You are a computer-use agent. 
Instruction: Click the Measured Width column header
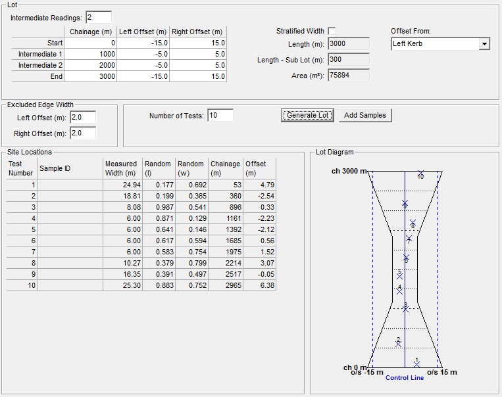[122, 168]
